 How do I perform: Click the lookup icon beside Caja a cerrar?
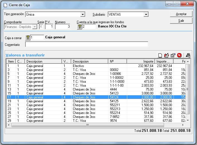click(x=28, y=37)
